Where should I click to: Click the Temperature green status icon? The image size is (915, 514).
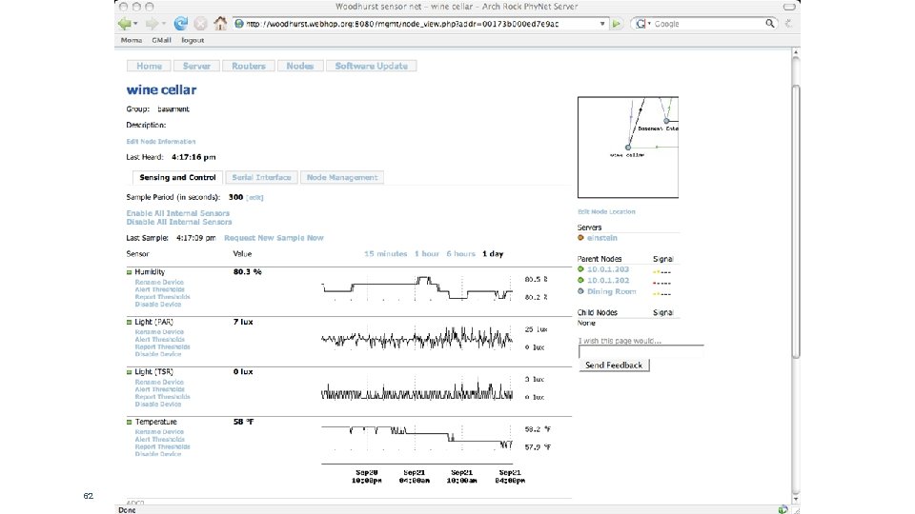129,422
